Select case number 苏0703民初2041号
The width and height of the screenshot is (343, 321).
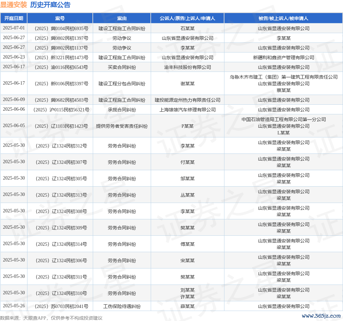[x=62, y=306]
